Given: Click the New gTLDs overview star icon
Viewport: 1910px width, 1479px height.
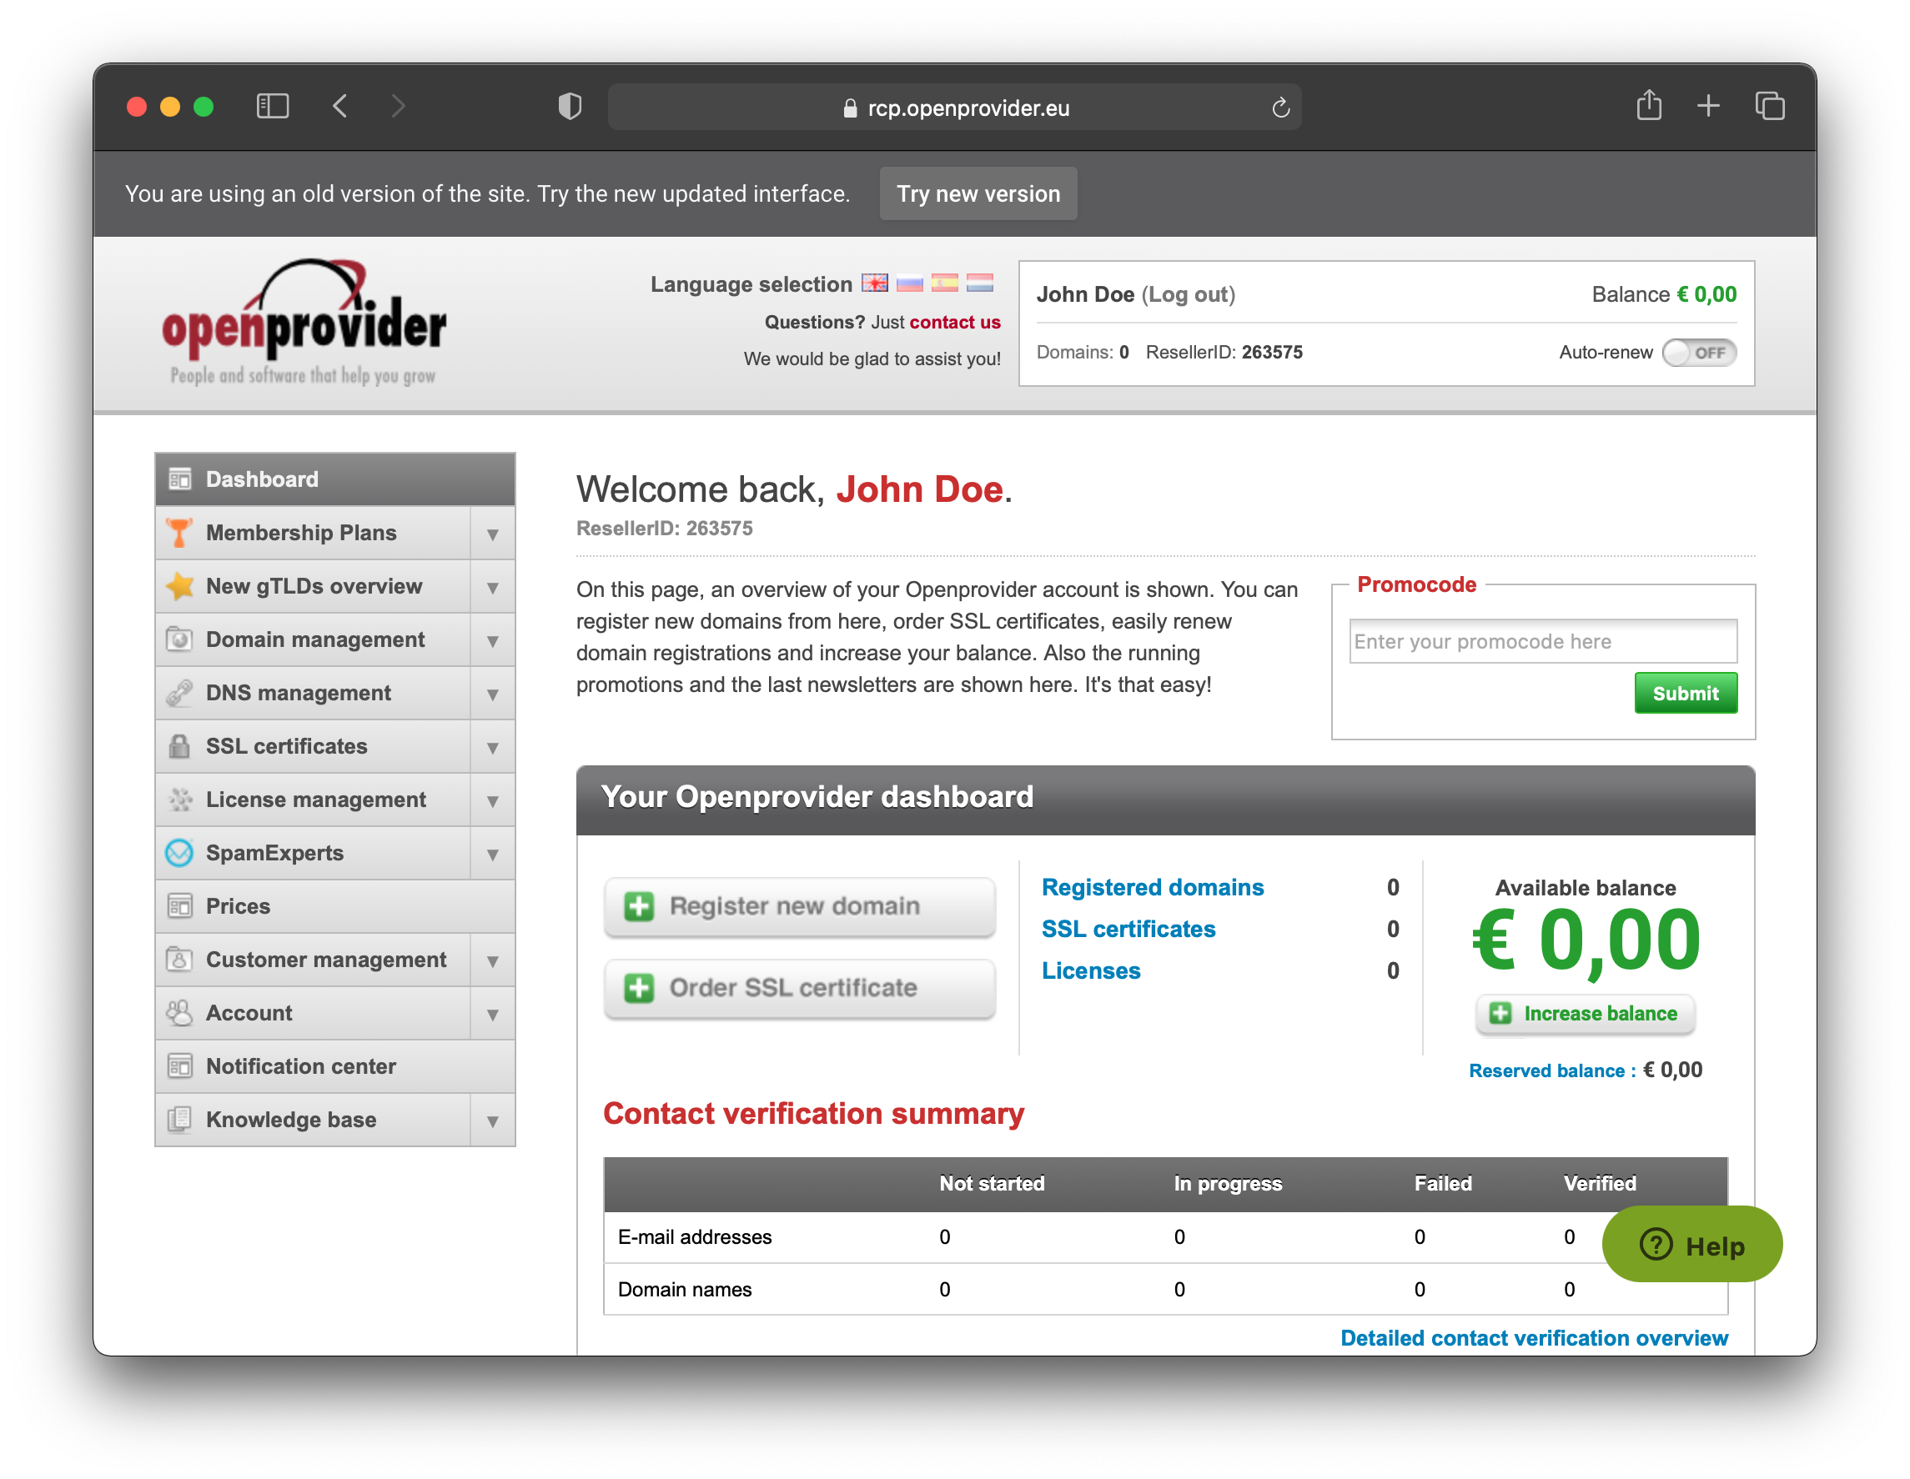Looking at the screenshot, I should 179,585.
